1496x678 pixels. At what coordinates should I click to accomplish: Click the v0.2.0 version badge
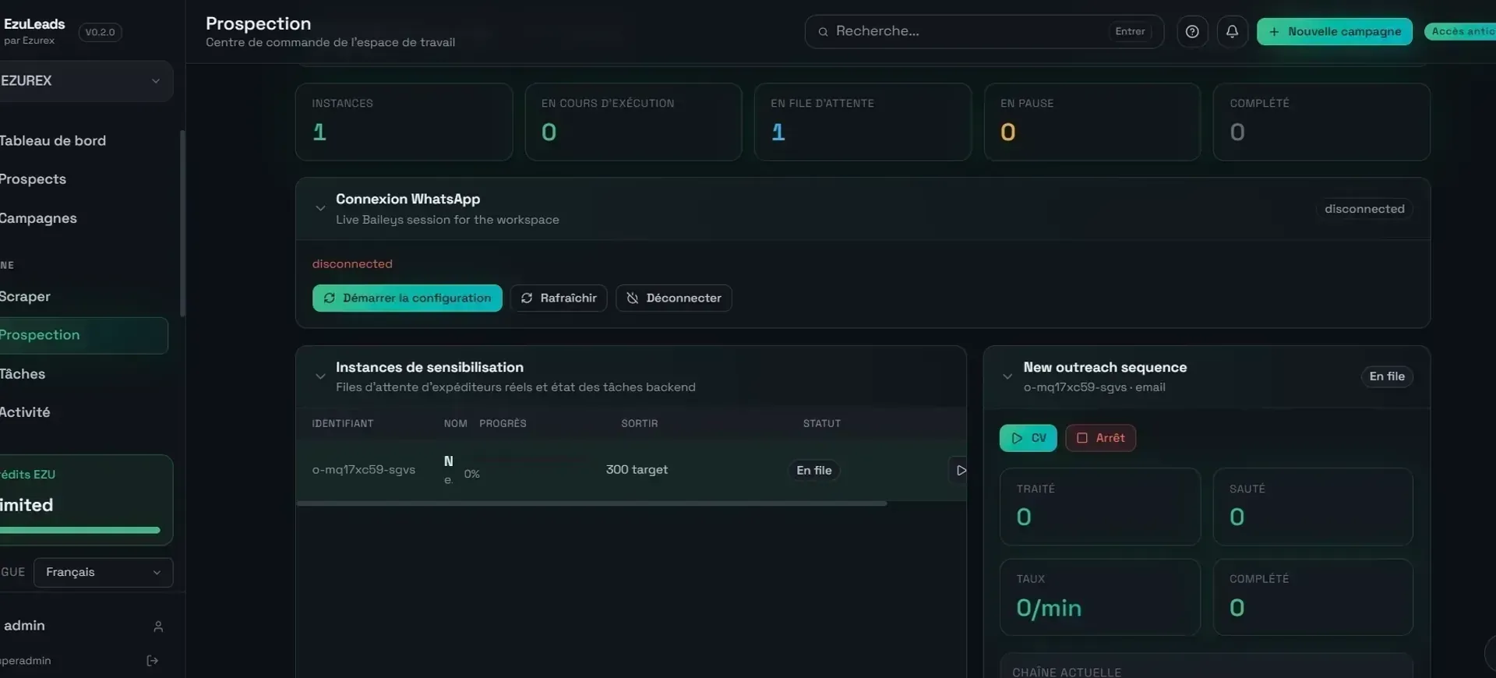point(101,33)
